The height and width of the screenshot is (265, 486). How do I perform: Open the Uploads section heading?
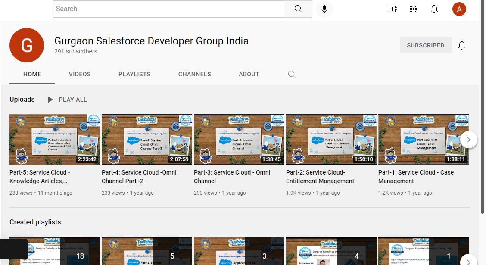pyautogui.click(x=22, y=99)
